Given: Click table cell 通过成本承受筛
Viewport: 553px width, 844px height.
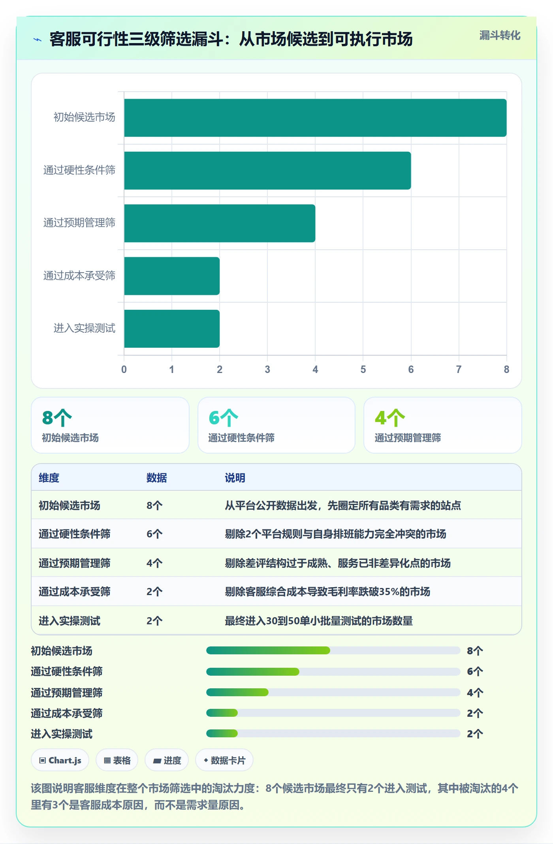Looking at the screenshot, I should coord(75,592).
